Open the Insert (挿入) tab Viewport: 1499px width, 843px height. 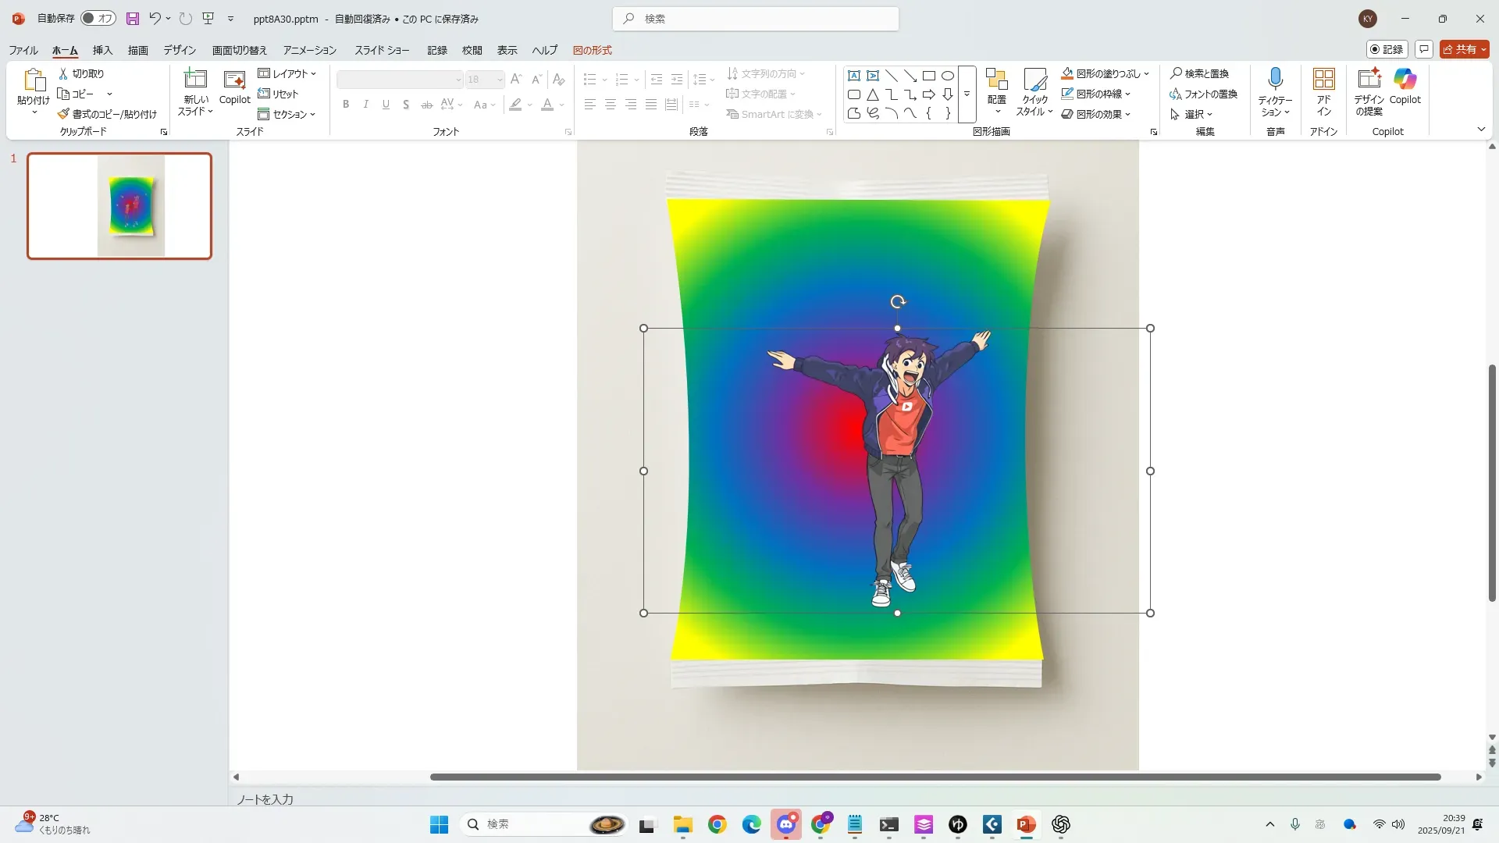pyautogui.click(x=102, y=50)
